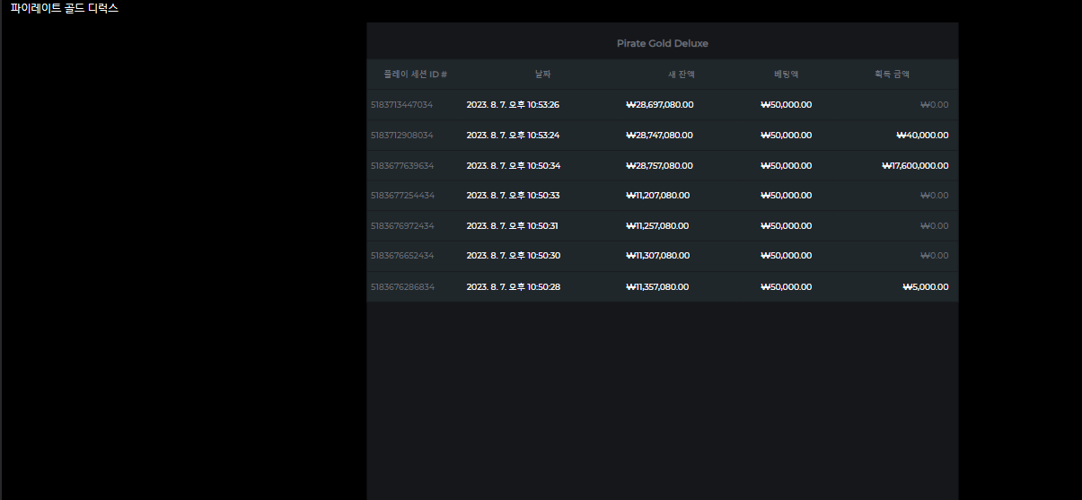Open play session 5183676652434
This screenshot has width=1082, height=500.
tap(401, 256)
